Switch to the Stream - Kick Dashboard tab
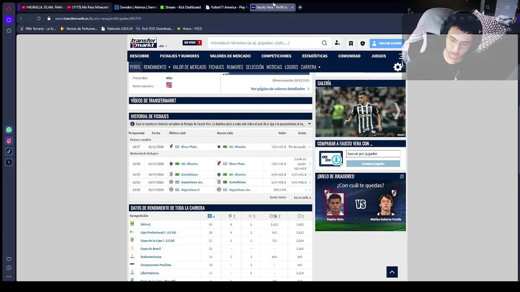Viewport: 520px width, 292px height. (x=181, y=7)
